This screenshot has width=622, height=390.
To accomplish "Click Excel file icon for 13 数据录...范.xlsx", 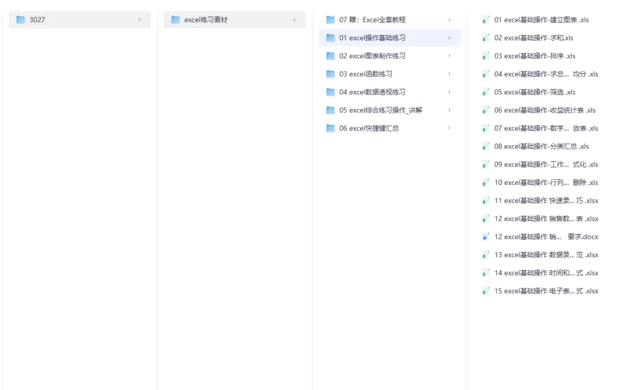I will point(486,255).
